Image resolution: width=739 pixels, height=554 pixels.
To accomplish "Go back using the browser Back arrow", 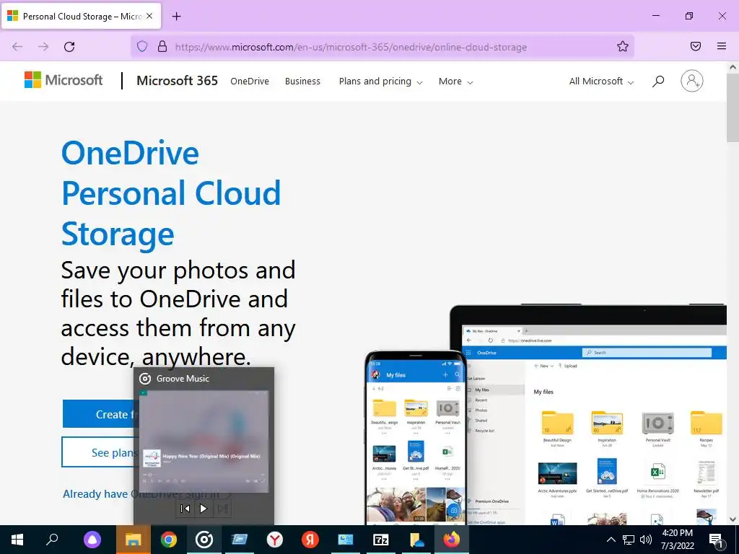I will point(17,47).
